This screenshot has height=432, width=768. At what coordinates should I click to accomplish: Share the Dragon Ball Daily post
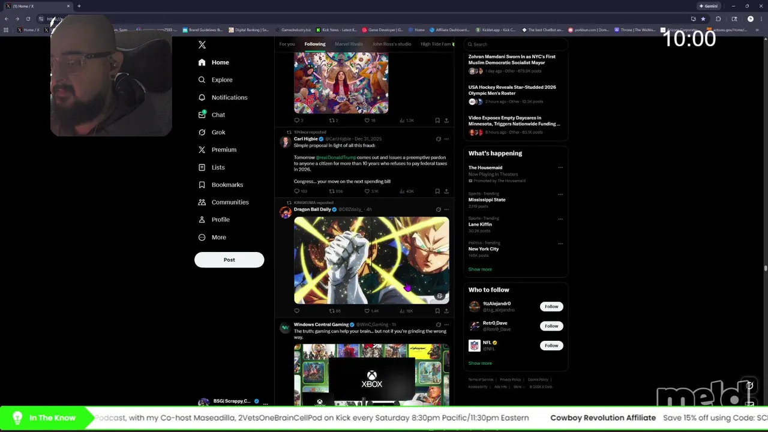click(x=446, y=311)
